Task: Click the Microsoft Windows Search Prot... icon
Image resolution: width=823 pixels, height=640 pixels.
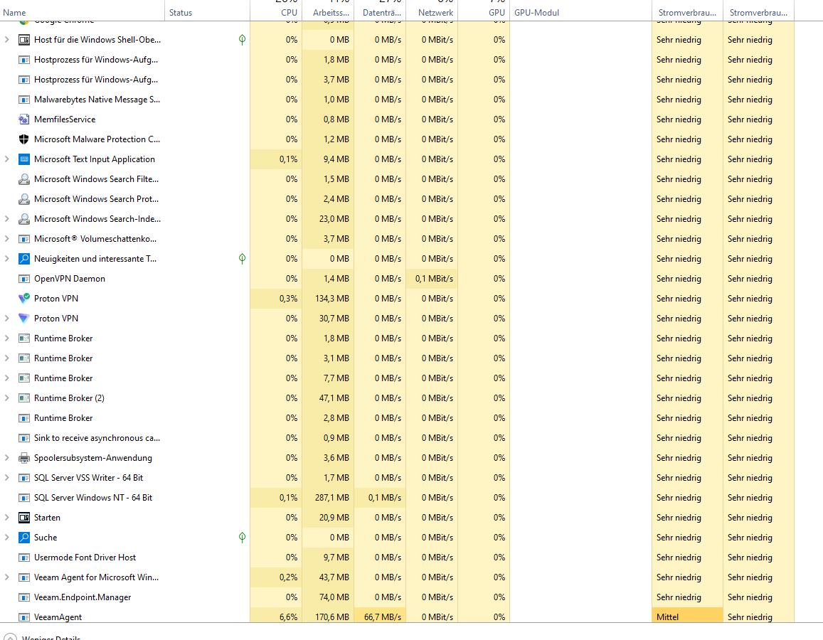Action: pos(23,199)
